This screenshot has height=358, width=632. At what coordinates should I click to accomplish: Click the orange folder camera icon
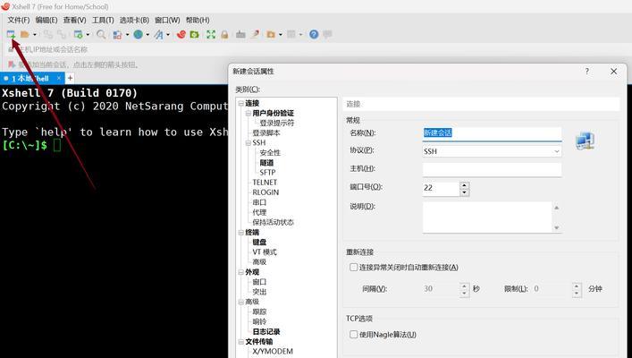pos(271,35)
